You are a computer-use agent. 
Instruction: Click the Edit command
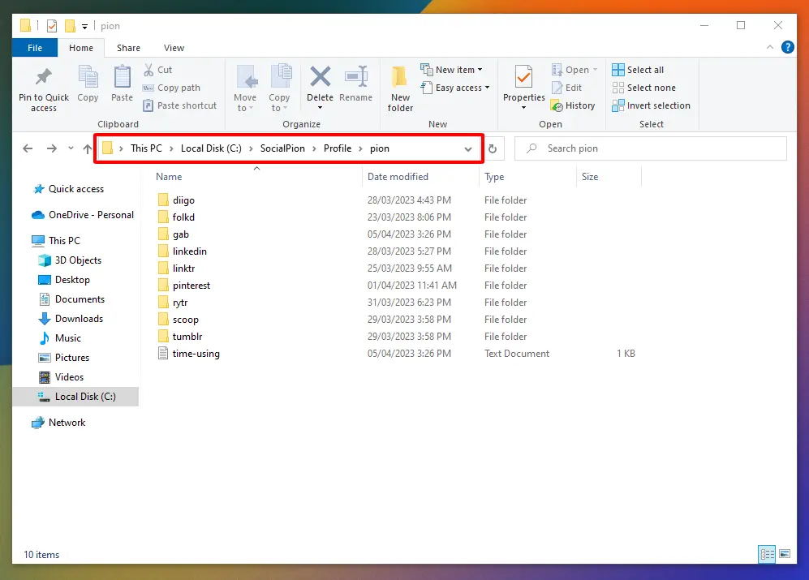pos(567,88)
